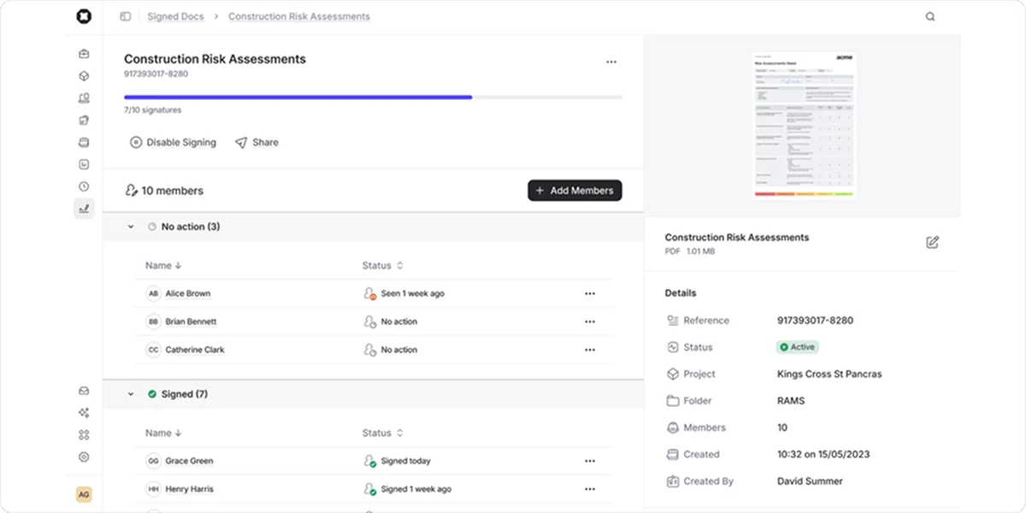Viewport: 1026px width, 513px height.
Task: Click the members icon beside 10 members
Action: point(131,191)
